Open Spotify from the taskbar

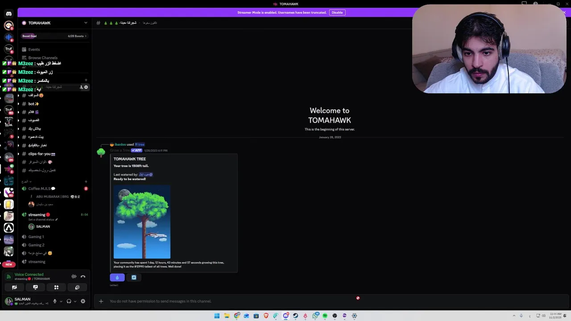point(325,316)
